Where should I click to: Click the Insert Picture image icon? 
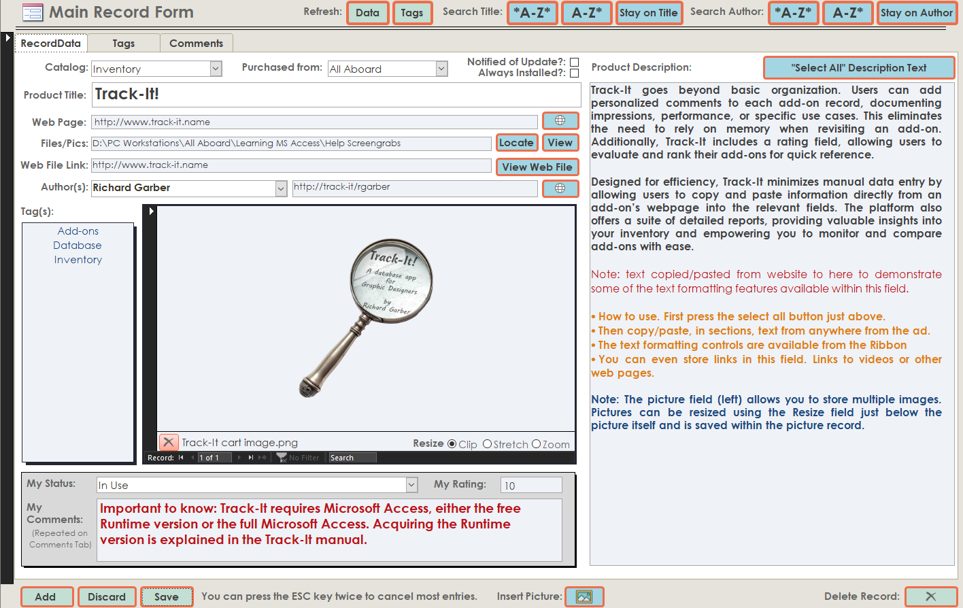[x=584, y=596]
